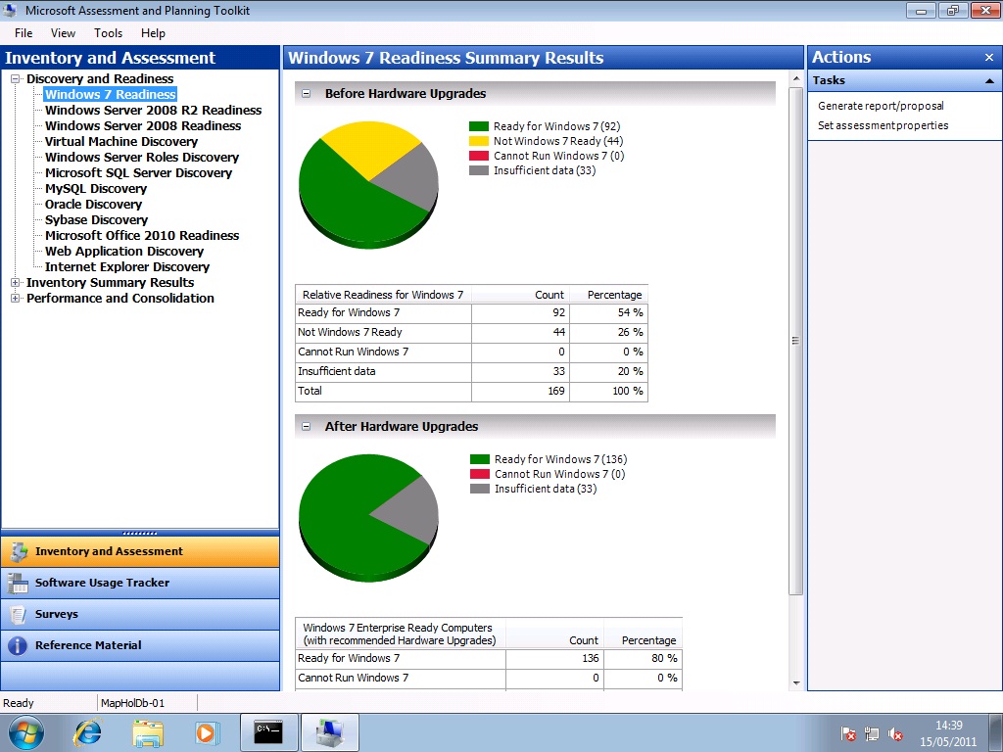Image resolution: width=1003 pixels, height=752 pixels.
Task: Launch Internet Explorer from the taskbar
Action: click(87, 732)
